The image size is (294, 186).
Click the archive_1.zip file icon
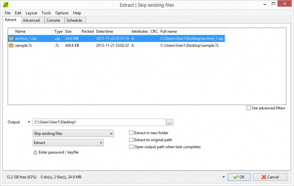click(x=11, y=38)
